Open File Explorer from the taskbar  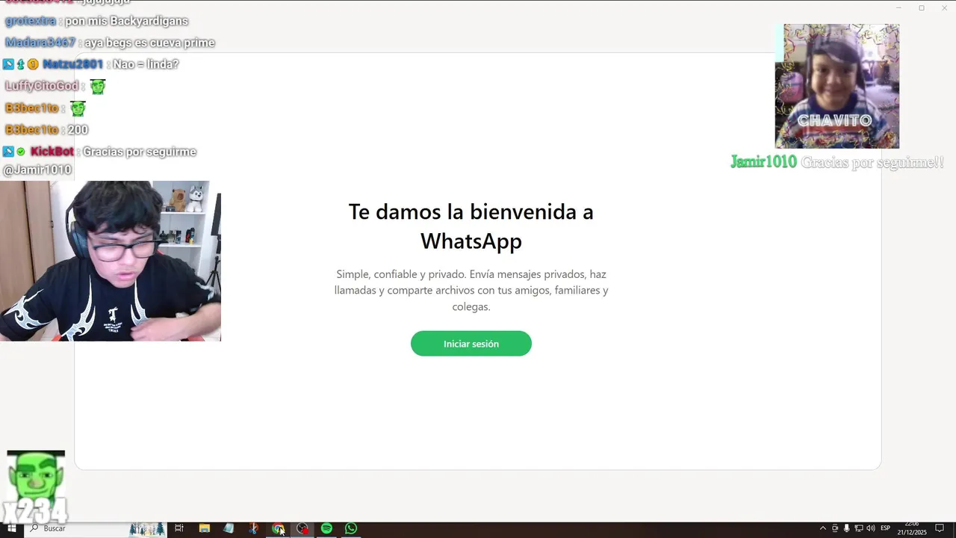coord(204,528)
